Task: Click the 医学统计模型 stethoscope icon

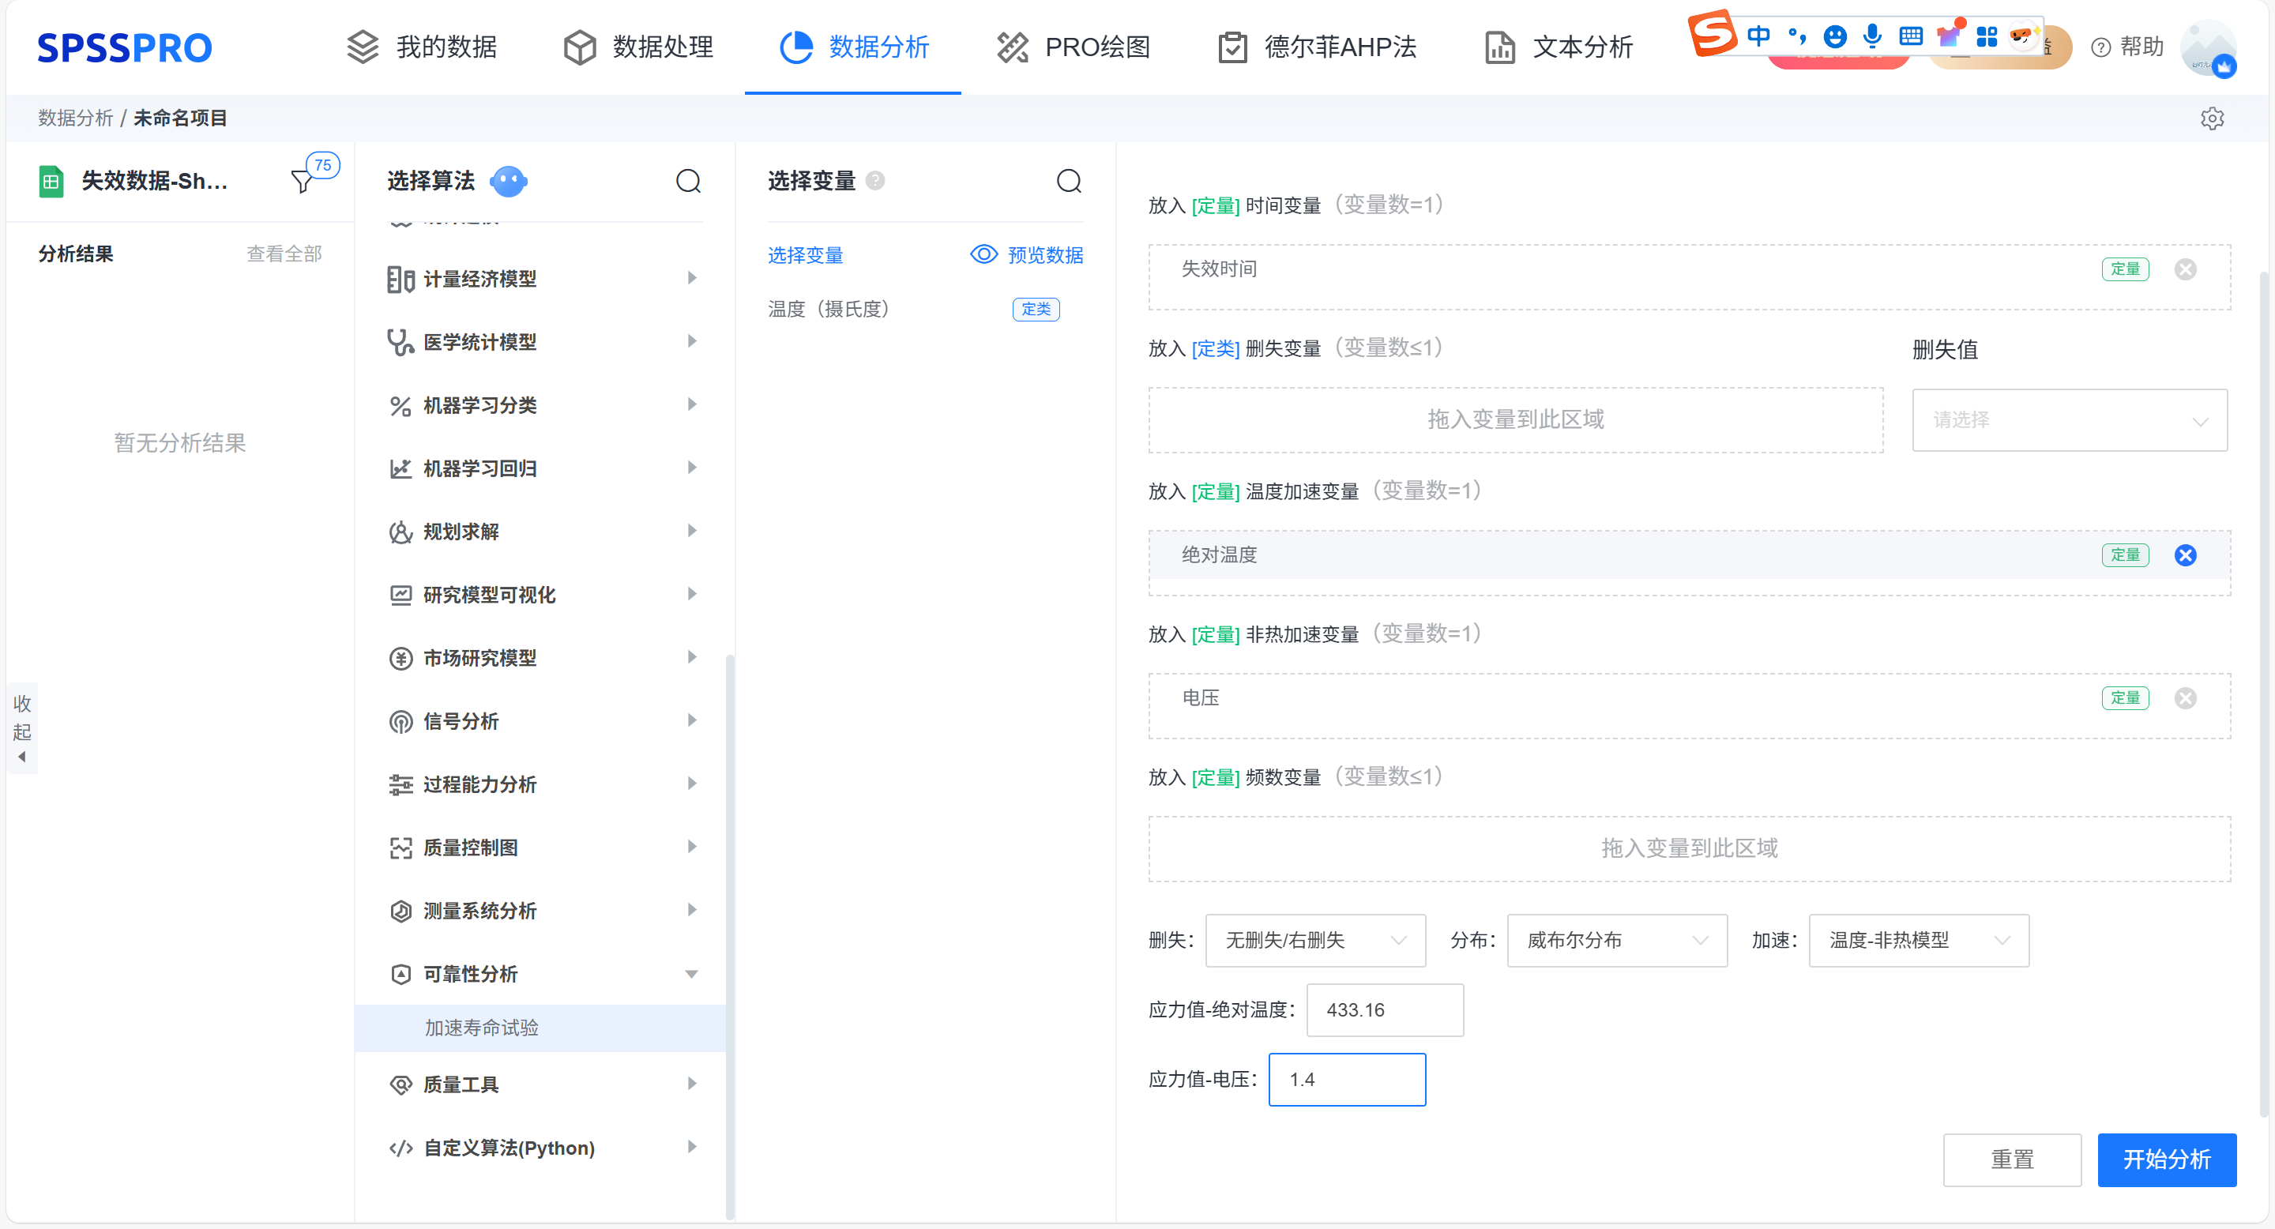Action: (x=400, y=342)
